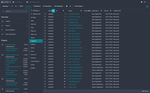Open the MainApp project dropdown
The image size is (150, 93).
[x=6, y=6]
